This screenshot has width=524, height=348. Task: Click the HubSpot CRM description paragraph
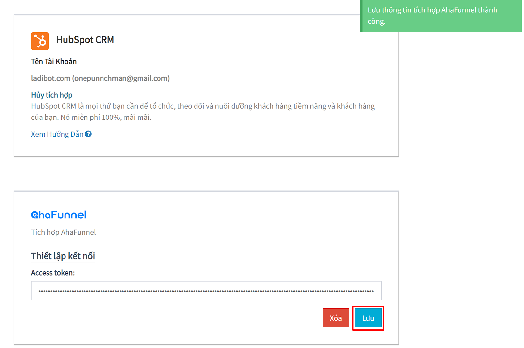203,112
